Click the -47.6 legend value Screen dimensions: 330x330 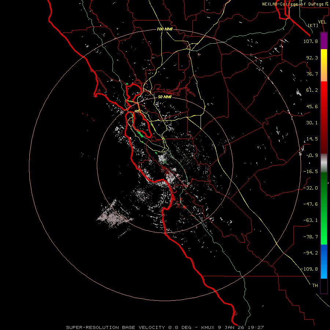point(311,204)
